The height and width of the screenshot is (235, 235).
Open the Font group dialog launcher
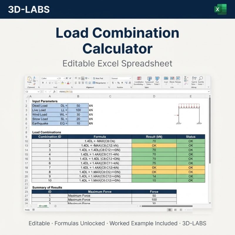pos(72,87)
